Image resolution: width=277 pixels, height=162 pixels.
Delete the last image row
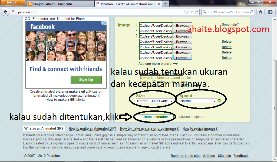227,58
